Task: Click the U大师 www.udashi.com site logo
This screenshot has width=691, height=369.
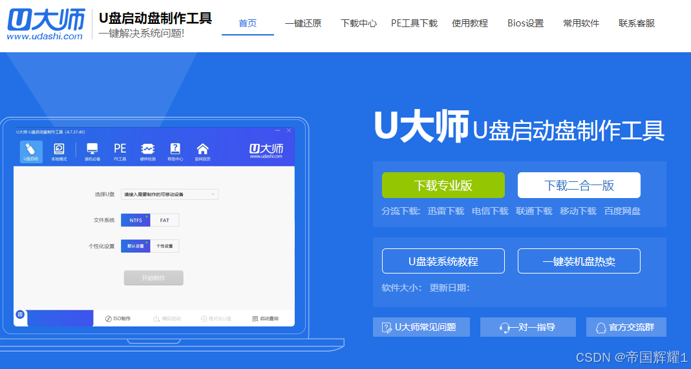Action: pyautogui.click(x=46, y=25)
